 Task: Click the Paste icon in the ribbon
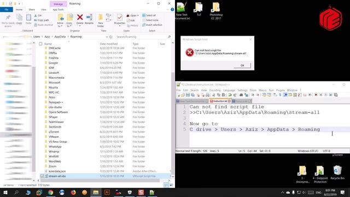click(28, 18)
